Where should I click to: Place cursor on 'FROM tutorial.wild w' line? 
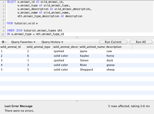pyautogui.click(x=22, y=23)
